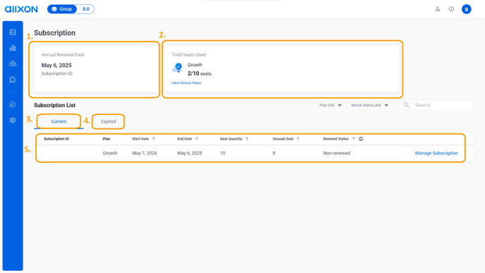Open the Manage Subscription link

pyautogui.click(x=436, y=153)
